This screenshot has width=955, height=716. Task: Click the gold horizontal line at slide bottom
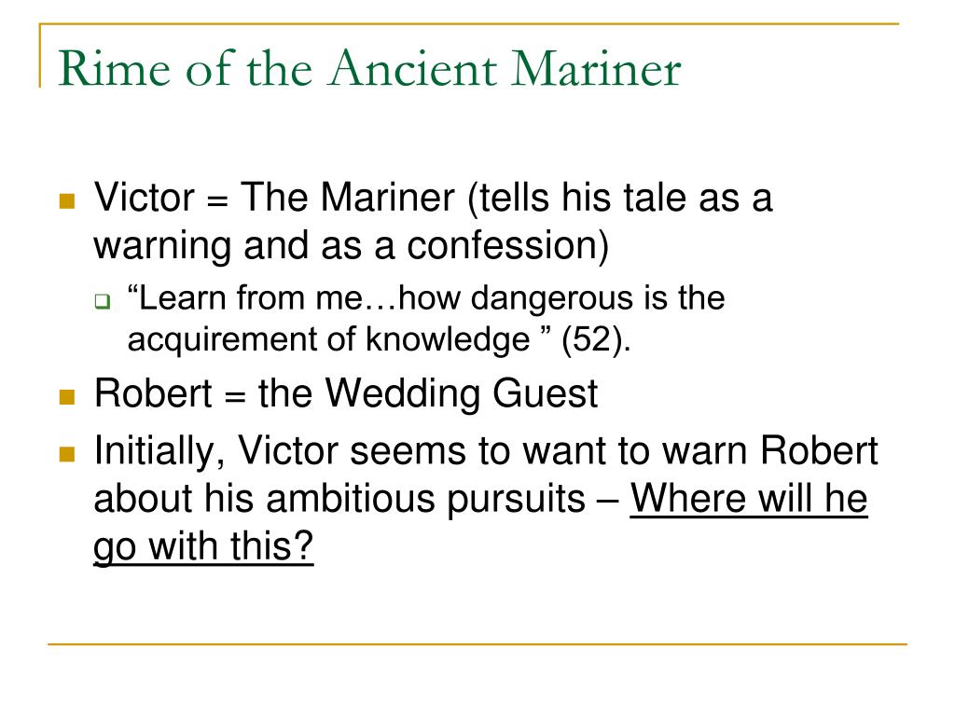point(477,643)
